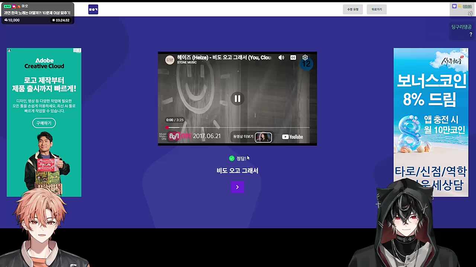Pause the YouTube video
Viewport: 476px width, 267px height.
[237, 99]
